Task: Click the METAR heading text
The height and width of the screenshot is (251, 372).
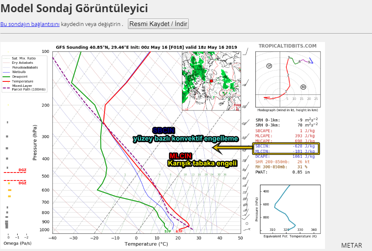Action: [351, 245]
